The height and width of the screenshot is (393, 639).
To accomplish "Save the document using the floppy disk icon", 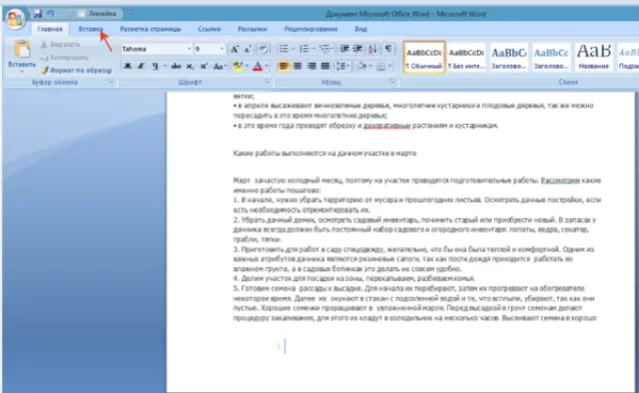I will pyautogui.click(x=38, y=13).
